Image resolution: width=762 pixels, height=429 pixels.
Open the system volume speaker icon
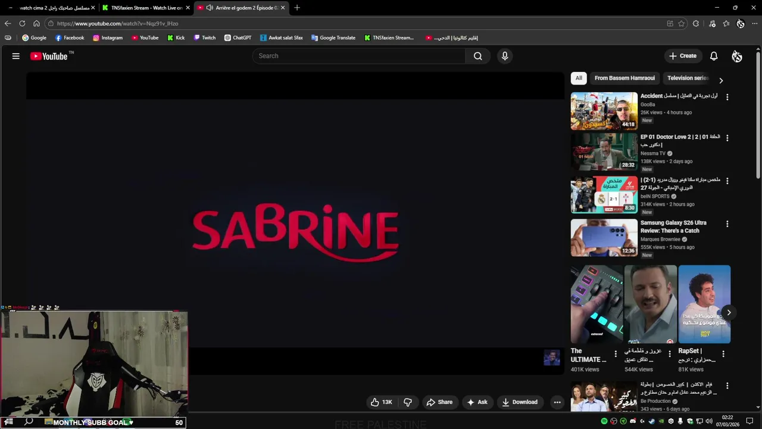pos(709,421)
